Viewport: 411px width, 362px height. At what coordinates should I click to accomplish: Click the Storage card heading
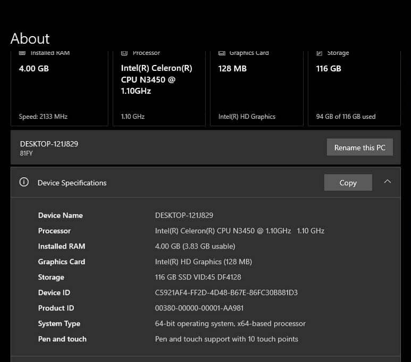338,53
